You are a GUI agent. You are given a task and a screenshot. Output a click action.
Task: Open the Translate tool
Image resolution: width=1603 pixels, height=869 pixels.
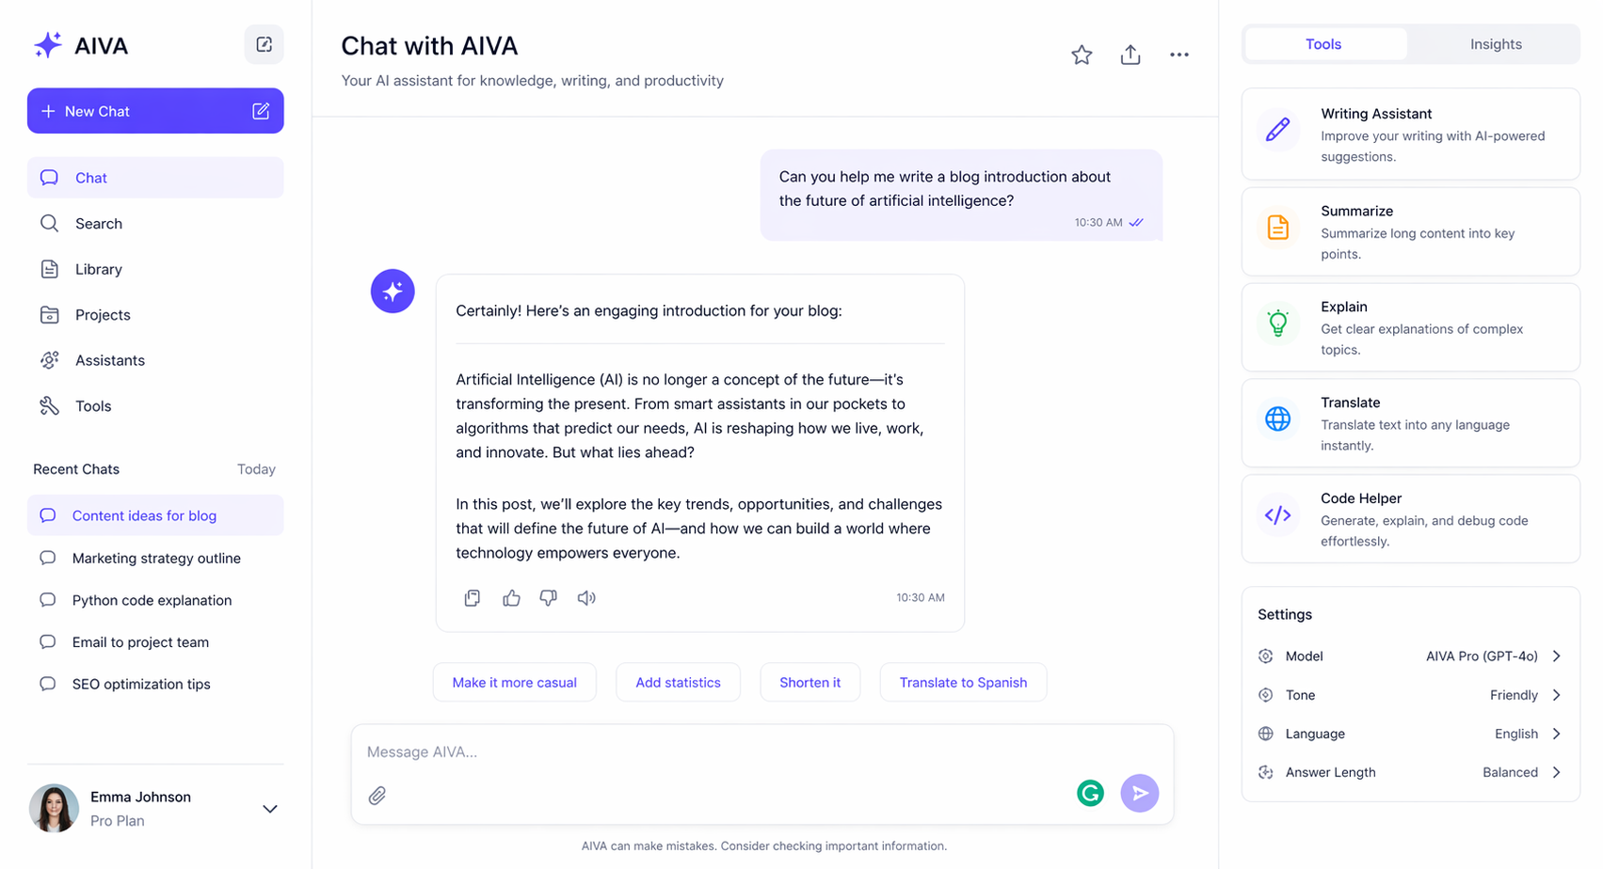[x=1409, y=422]
